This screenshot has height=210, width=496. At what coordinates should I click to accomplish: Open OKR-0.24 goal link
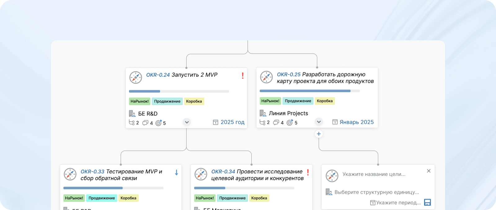coord(158,75)
